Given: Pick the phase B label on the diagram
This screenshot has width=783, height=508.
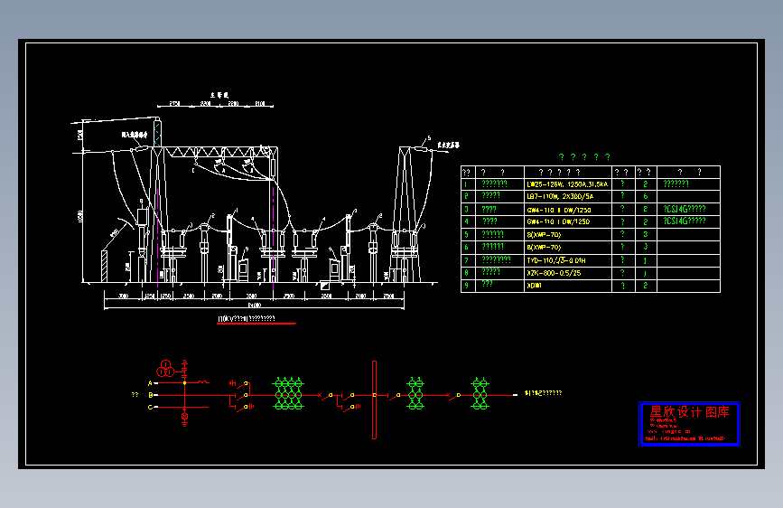Looking at the screenshot, I should tap(150, 395).
